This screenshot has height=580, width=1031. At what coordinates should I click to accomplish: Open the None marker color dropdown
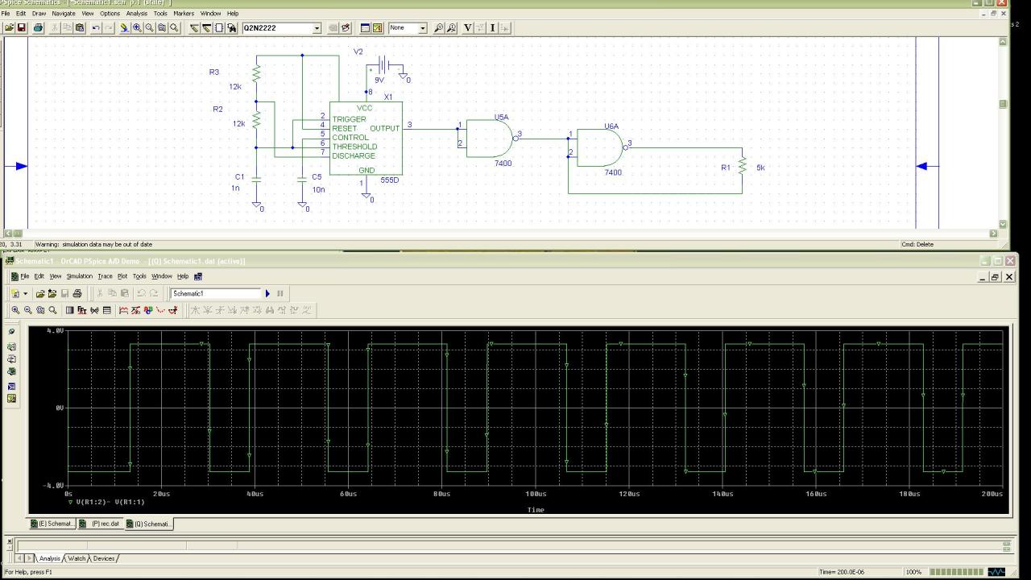click(422, 28)
